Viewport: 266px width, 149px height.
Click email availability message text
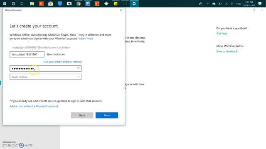click(41, 48)
